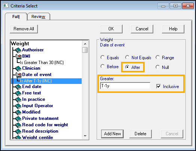Image resolution: width=196 pixels, height=151 pixels.
Task: Click the book icon beside End date
Action: coord(18,87)
